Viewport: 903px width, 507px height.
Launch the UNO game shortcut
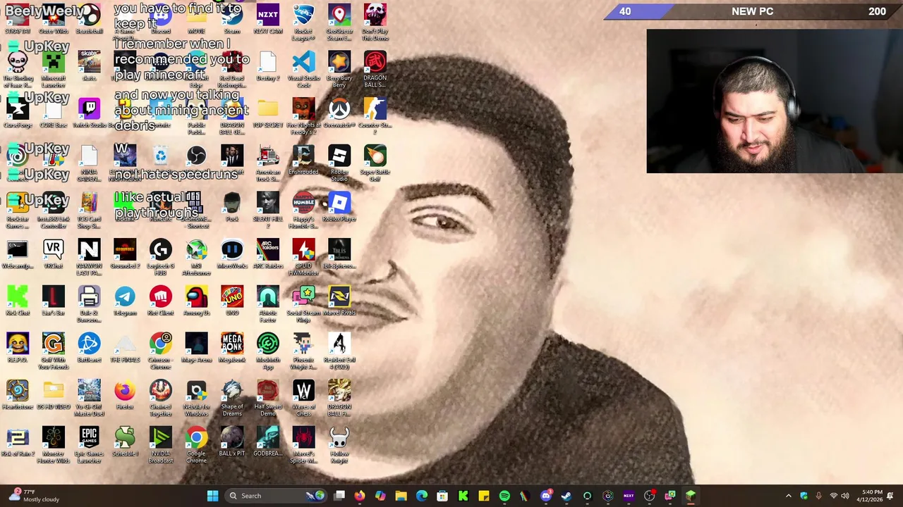[232, 301]
